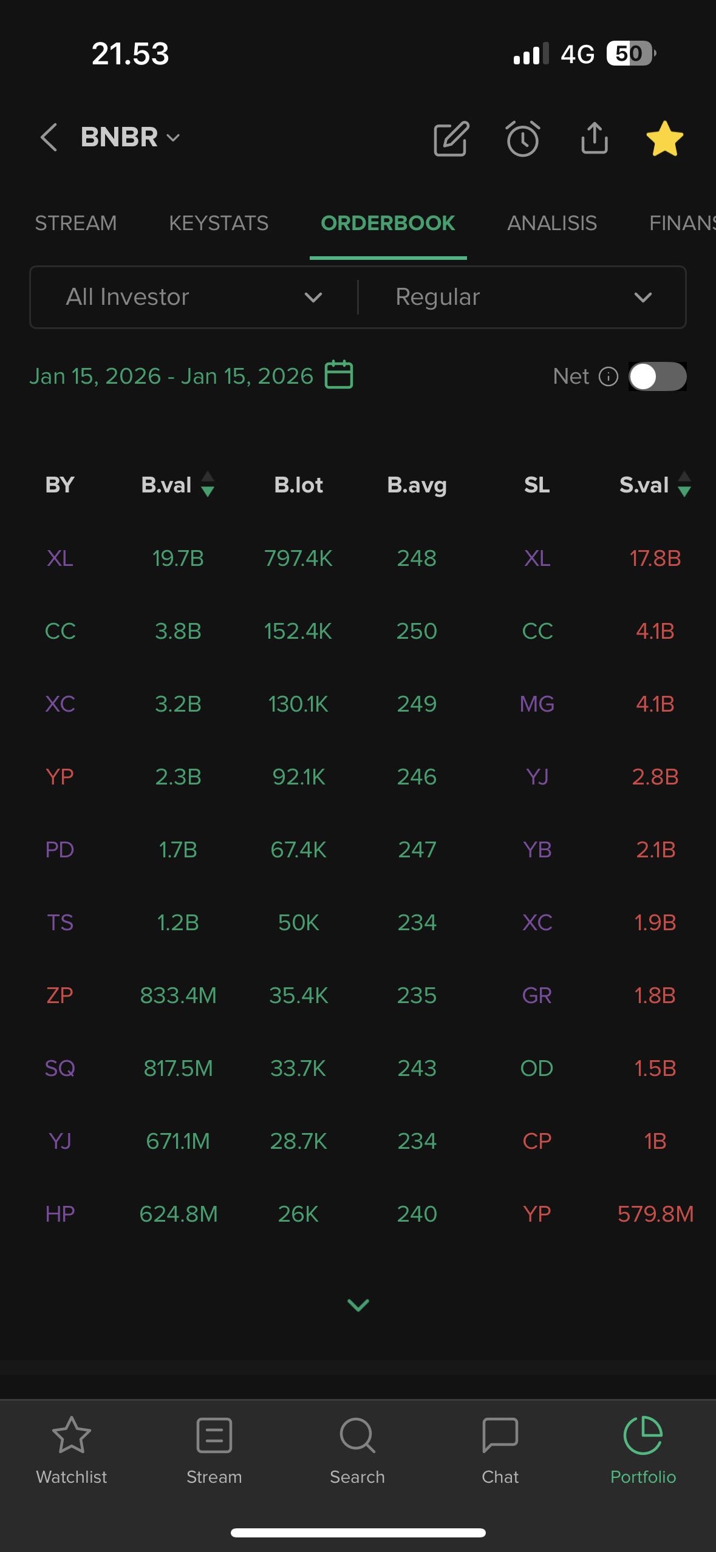Open the Regular market dropdown
The height and width of the screenshot is (1552, 716).
pos(522,297)
